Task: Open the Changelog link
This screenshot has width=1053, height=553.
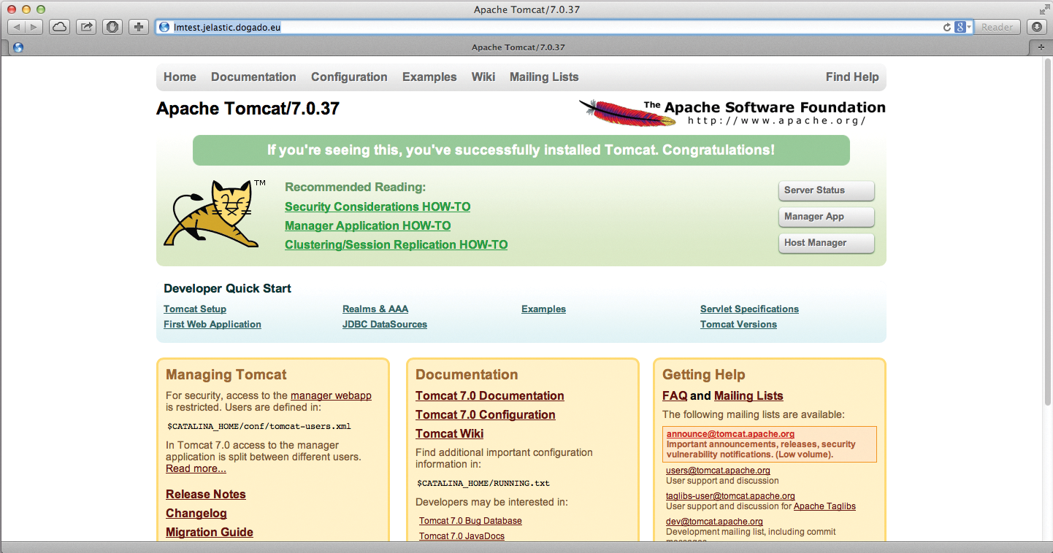Action: click(x=196, y=513)
